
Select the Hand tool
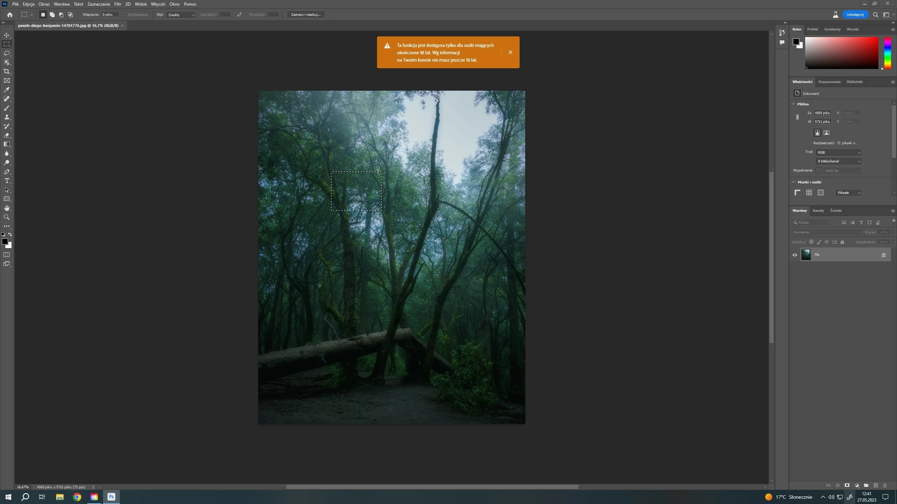point(7,208)
